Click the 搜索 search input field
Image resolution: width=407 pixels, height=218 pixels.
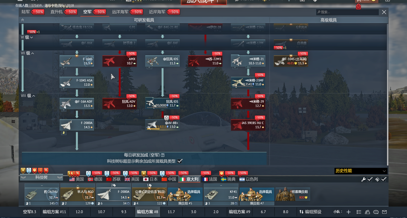point(347,12)
